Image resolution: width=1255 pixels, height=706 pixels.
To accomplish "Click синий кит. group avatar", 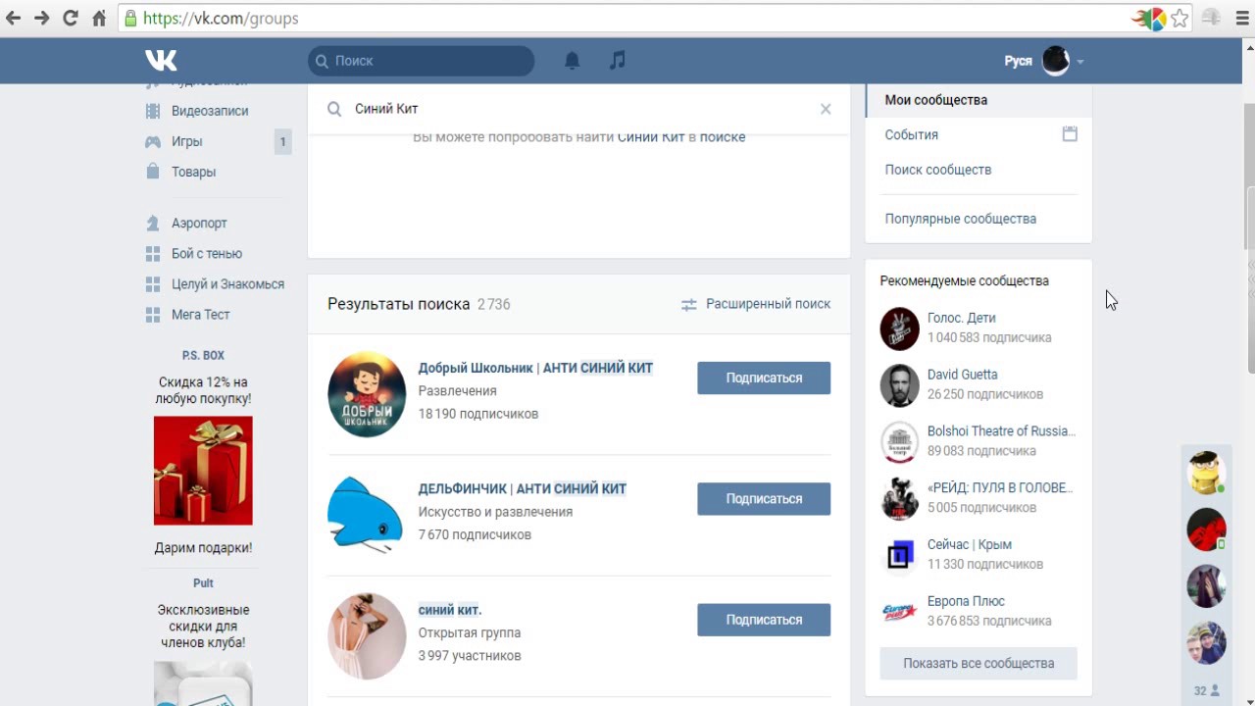I will tap(367, 635).
